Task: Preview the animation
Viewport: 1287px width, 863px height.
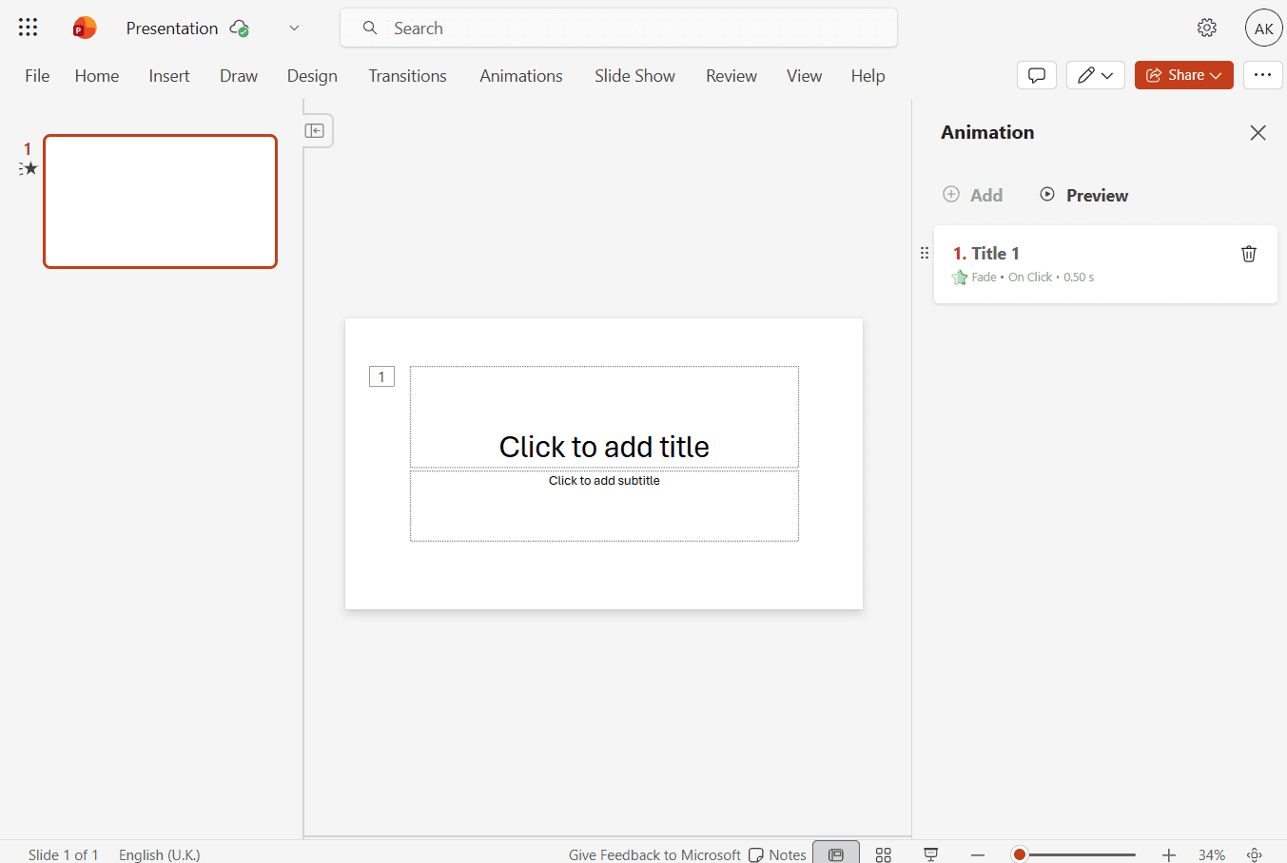Action: pos(1083,195)
